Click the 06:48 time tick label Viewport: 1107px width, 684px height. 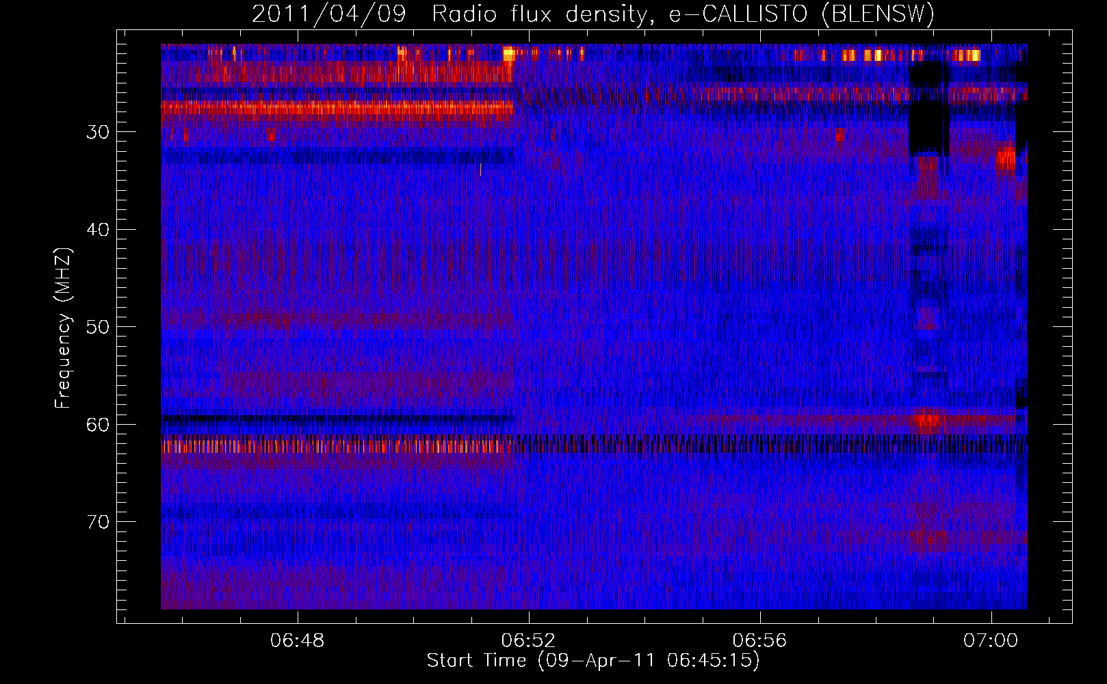pyautogui.click(x=298, y=641)
